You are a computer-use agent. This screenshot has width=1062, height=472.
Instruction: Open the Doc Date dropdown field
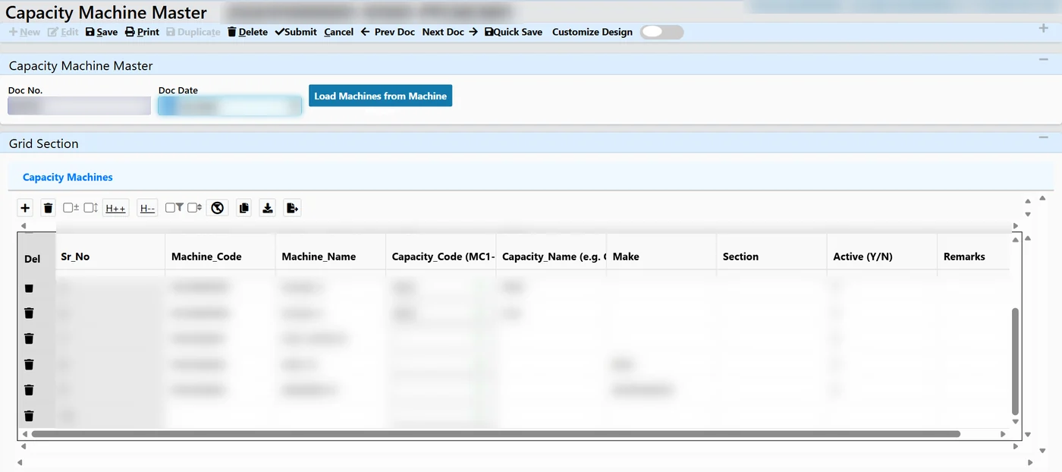pyautogui.click(x=230, y=106)
